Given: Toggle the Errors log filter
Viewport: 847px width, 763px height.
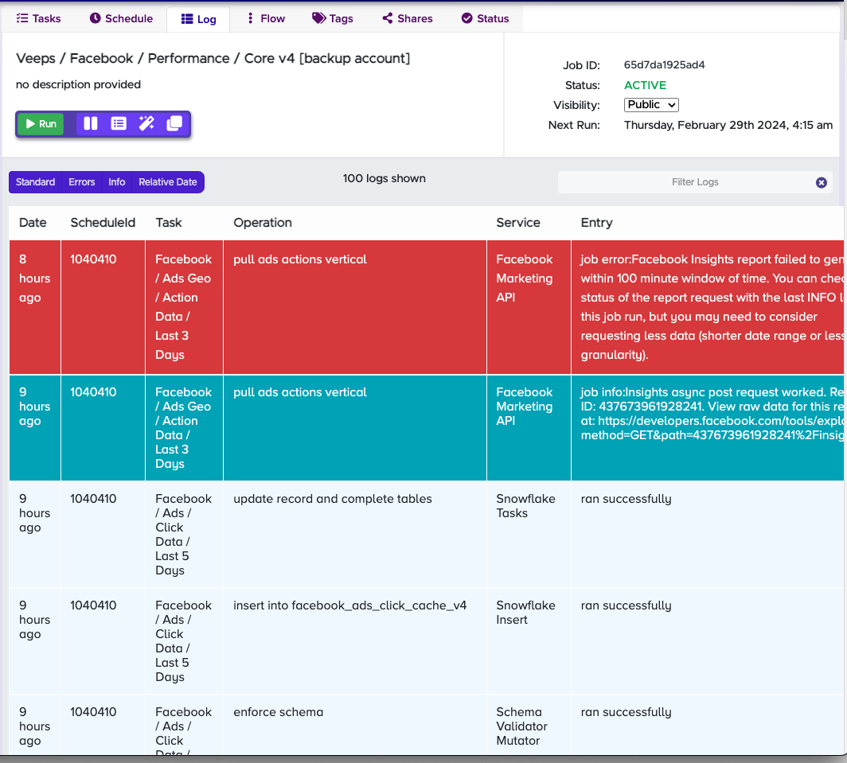Looking at the screenshot, I should pos(82,182).
